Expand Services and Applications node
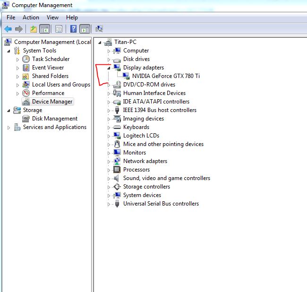The image size is (307, 292). (9, 128)
